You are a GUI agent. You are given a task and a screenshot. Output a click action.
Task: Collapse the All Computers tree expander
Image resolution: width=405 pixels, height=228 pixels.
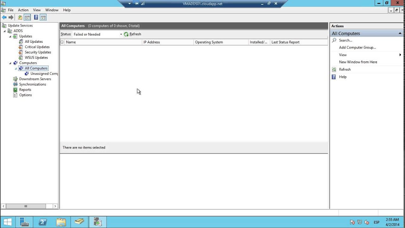click(16, 68)
